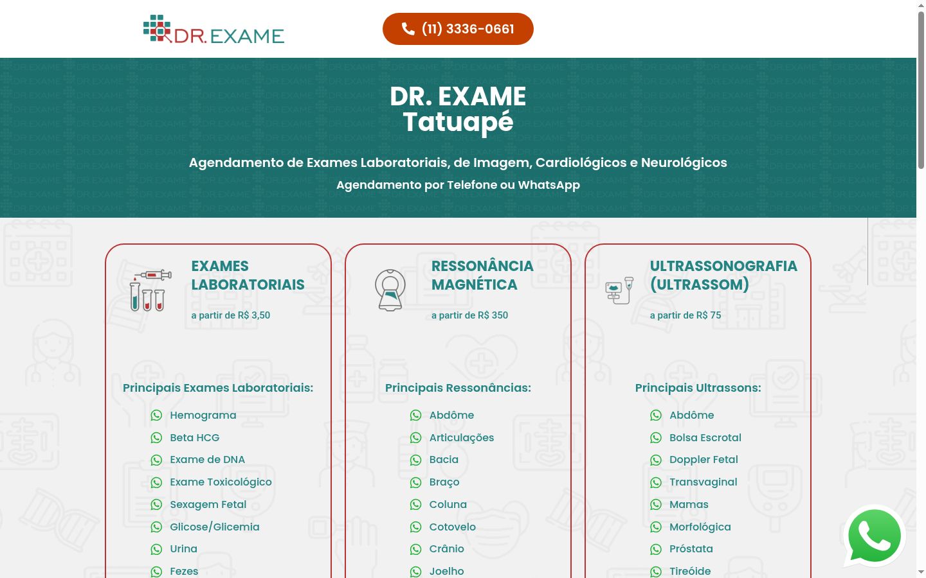Tap the WhatsApp icon beside Coluna
Image resolution: width=926 pixels, height=578 pixels.
[x=416, y=505]
